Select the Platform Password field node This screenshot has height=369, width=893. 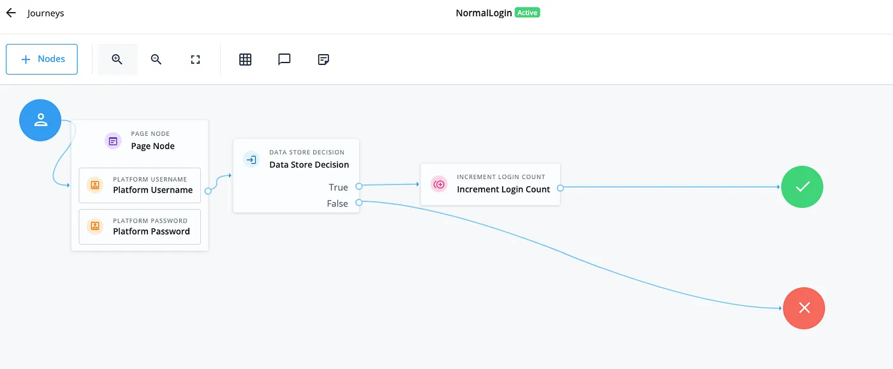[140, 226]
